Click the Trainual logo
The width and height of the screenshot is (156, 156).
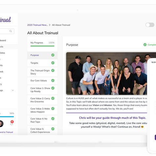pos(5,20)
